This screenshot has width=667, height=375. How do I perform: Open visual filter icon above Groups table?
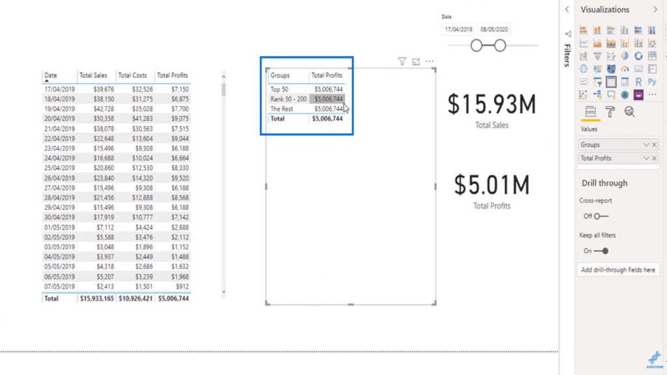click(x=402, y=62)
